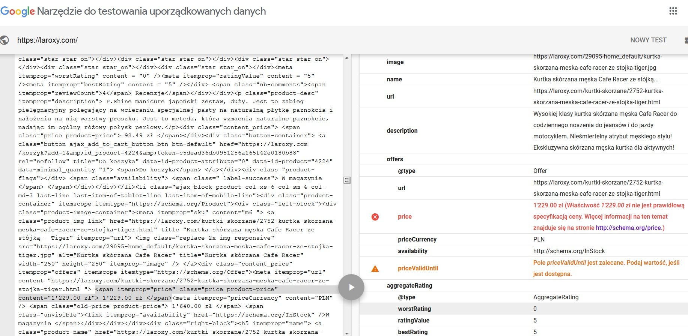Open the Google apps grid menu
The width and height of the screenshot is (688, 336).
coord(673,11)
